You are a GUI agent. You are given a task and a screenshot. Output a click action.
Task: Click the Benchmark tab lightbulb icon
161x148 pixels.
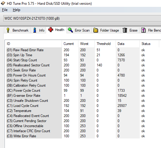(8, 30)
